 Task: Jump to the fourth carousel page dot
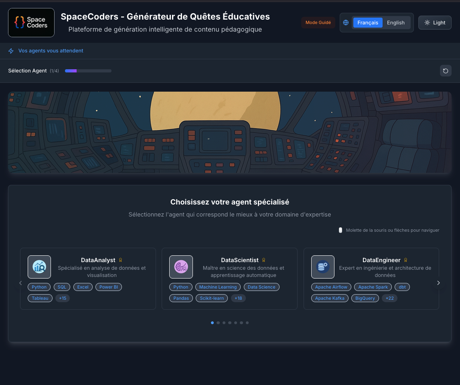click(x=230, y=323)
